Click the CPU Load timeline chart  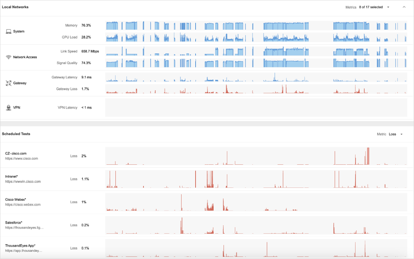coord(256,37)
